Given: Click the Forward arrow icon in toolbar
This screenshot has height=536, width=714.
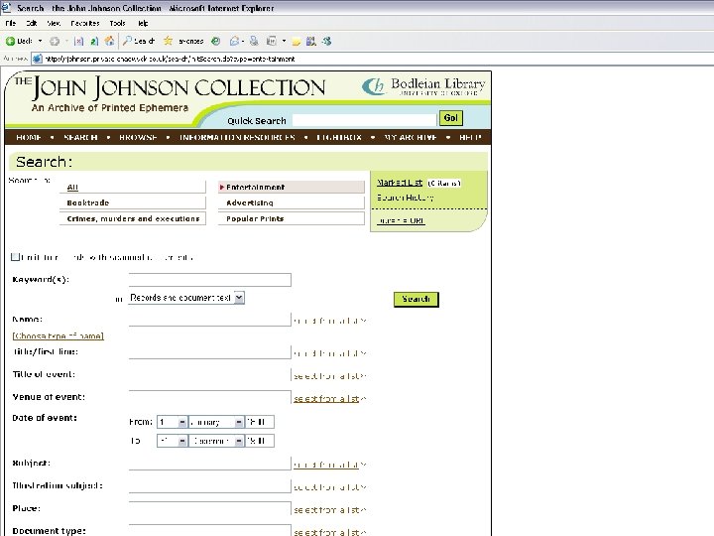Looking at the screenshot, I should (55, 41).
